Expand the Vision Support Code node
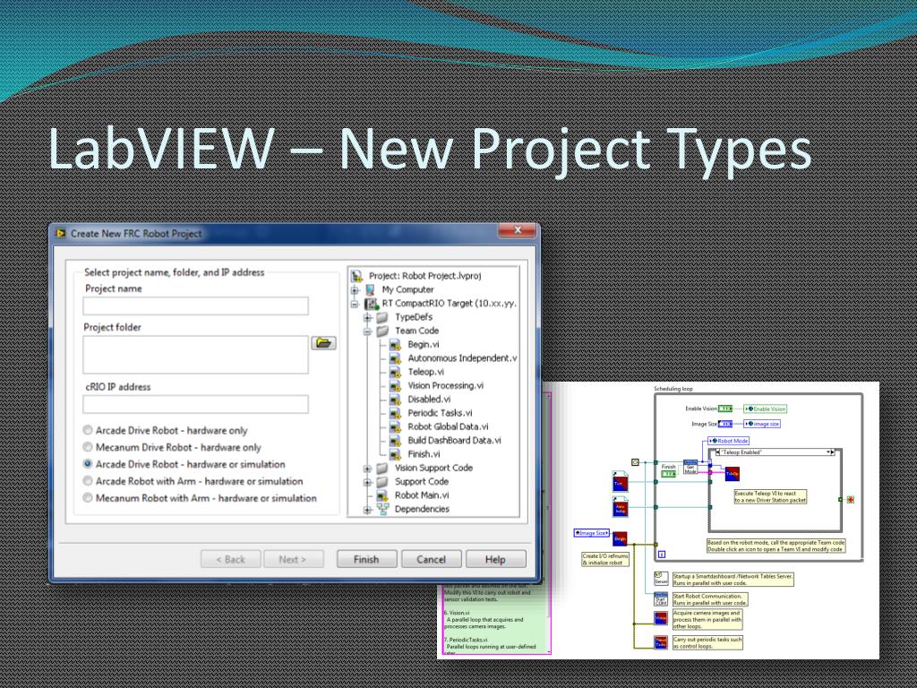Image resolution: width=917 pixels, height=688 pixels. [x=368, y=469]
